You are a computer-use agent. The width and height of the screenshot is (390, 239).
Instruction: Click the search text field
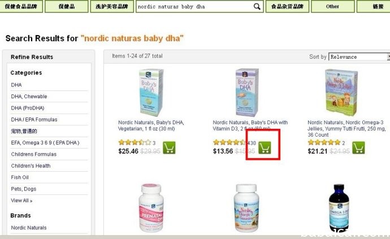click(195, 7)
